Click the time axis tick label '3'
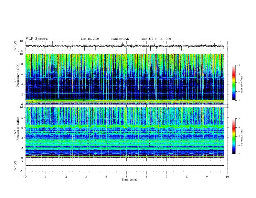The height and width of the screenshot is (198, 256). coord(86,177)
